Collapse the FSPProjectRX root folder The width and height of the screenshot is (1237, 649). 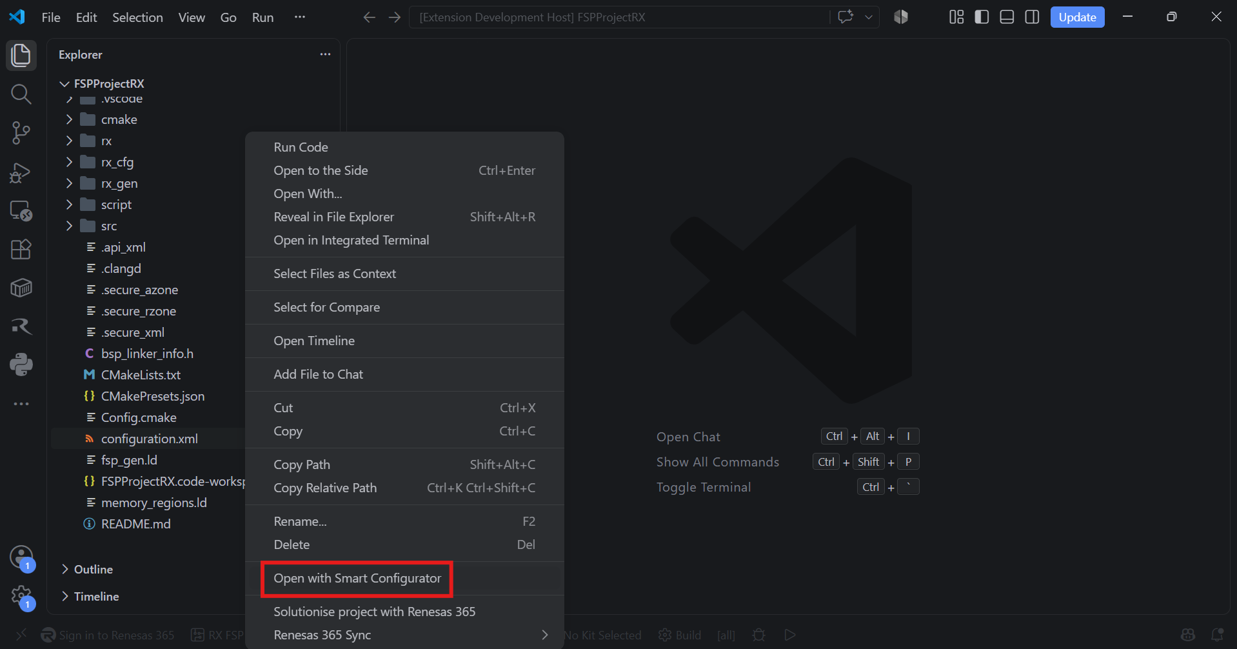(64, 84)
